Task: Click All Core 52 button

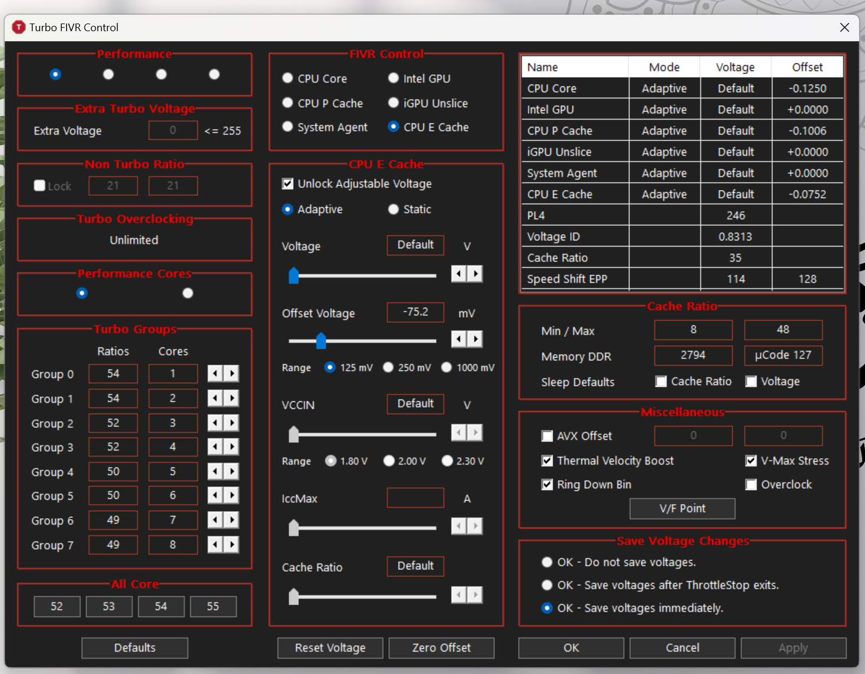Action: point(56,606)
